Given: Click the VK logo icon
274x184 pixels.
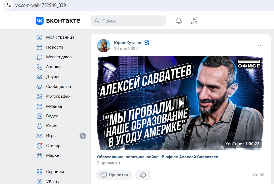Looking at the screenshot, I should coord(40,21).
